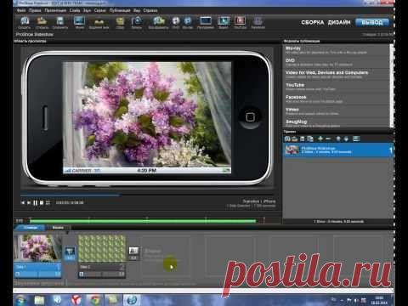This screenshot has width=408, height=306.
Task: Click the up arrow icon in project panel
Action: tap(338, 139)
